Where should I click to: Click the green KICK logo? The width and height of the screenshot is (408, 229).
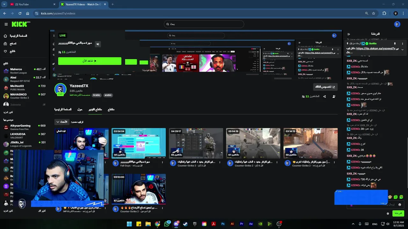pos(21,24)
